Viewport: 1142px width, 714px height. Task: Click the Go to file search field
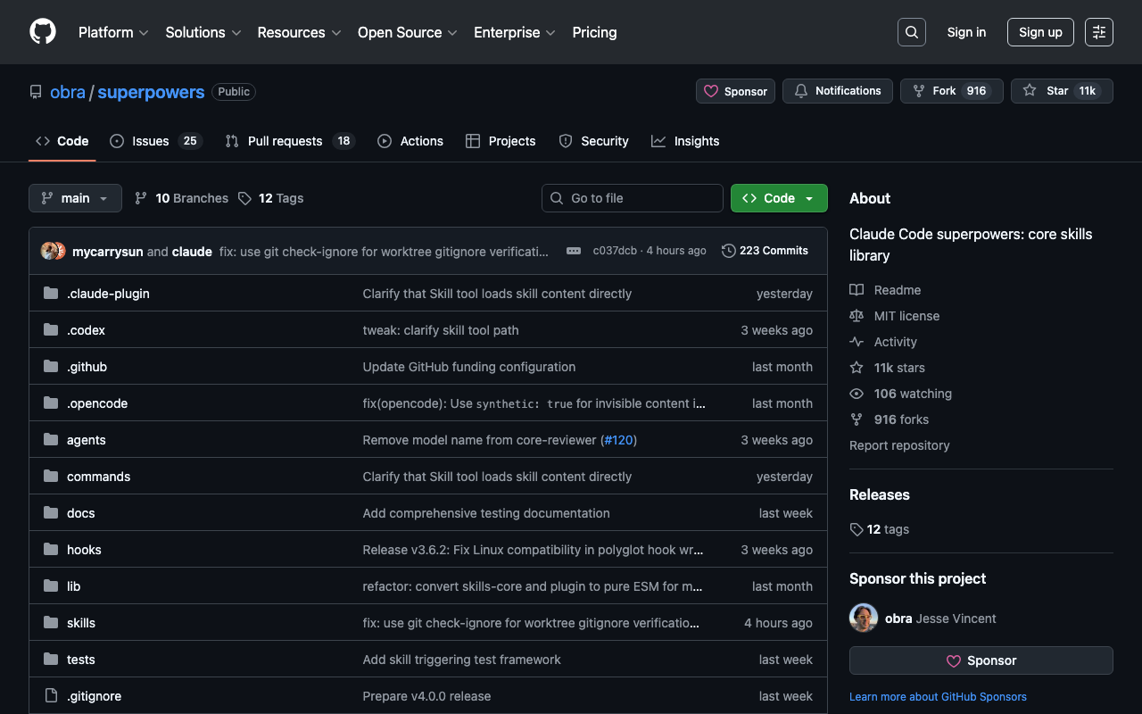[632, 198]
